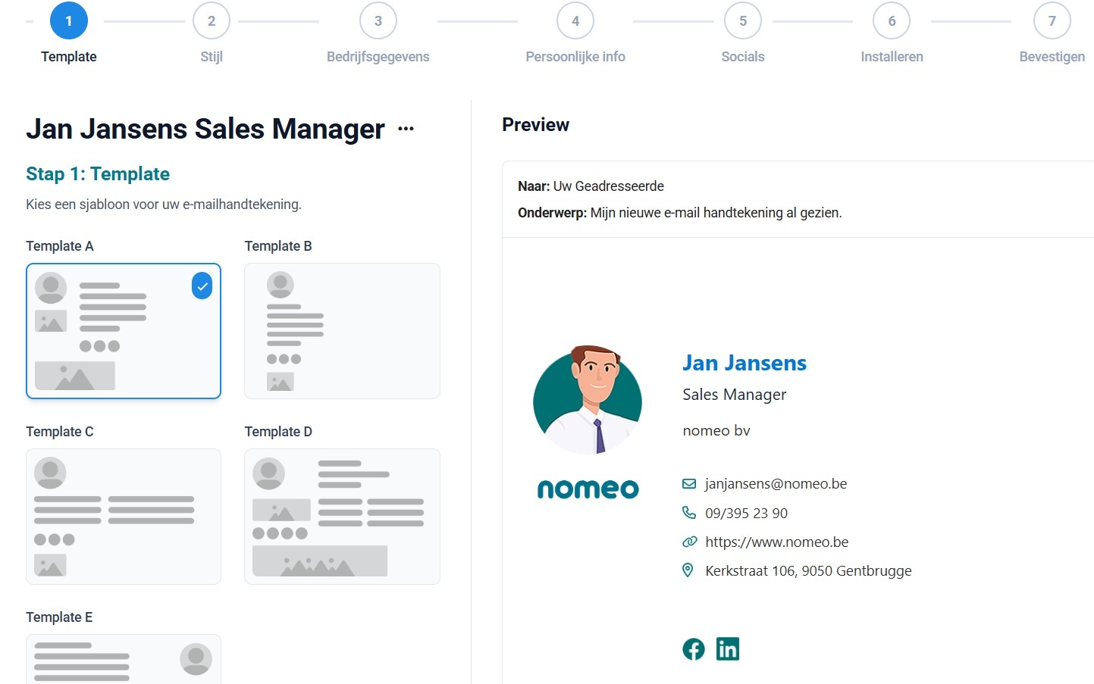The width and height of the screenshot is (1094, 684).
Task: Click the Template E label
Action: [x=59, y=617]
